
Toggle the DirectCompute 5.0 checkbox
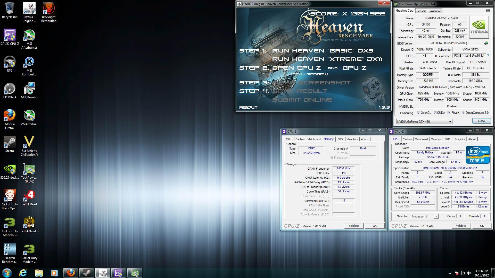[463, 113]
